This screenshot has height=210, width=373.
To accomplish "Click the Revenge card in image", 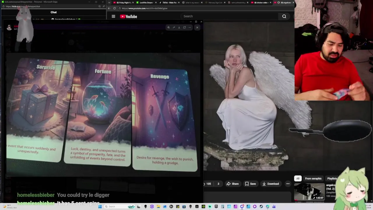I will [164, 120].
